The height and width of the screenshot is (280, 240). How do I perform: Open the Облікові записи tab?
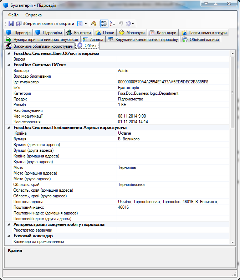201,40
